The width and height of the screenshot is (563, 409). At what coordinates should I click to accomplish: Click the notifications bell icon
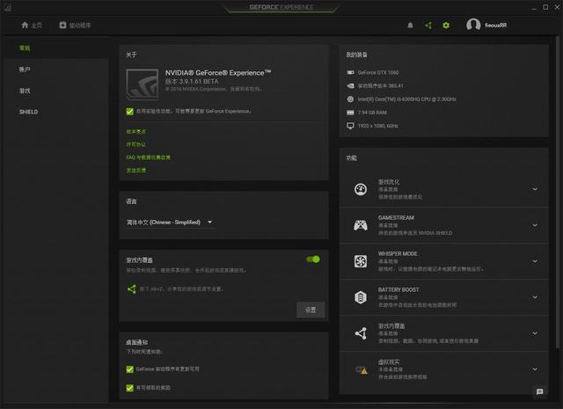tap(410, 26)
